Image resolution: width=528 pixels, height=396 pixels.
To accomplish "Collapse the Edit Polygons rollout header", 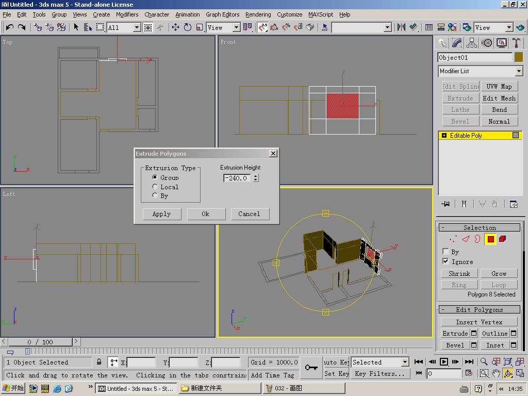I will click(480, 309).
